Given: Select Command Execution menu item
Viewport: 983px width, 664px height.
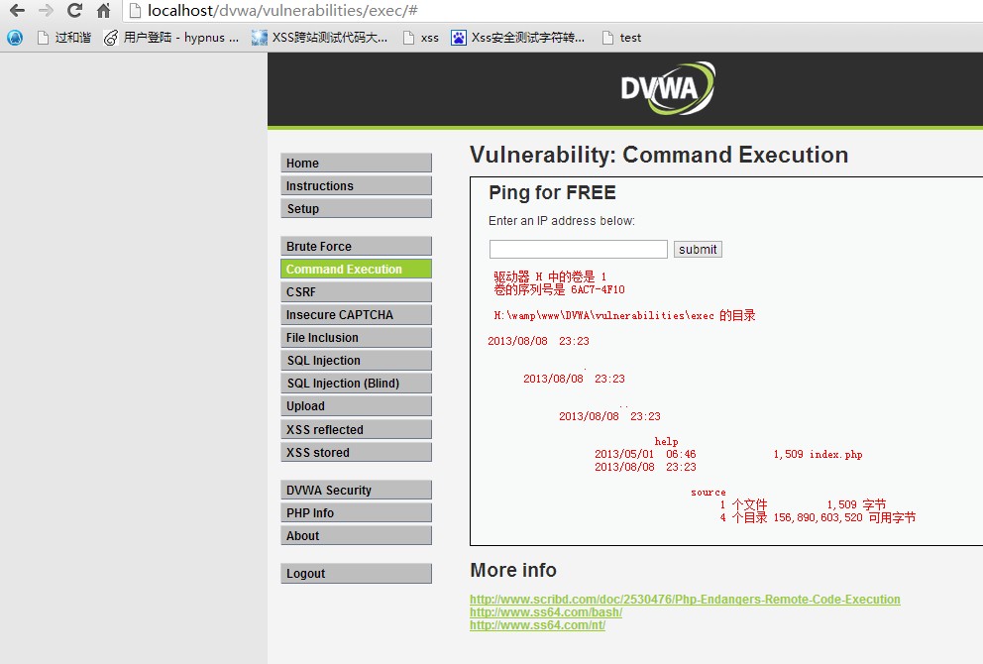Looking at the screenshot, I should [356, 269].
